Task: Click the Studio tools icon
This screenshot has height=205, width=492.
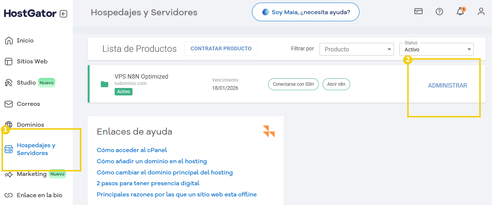Action: [9, 83]
